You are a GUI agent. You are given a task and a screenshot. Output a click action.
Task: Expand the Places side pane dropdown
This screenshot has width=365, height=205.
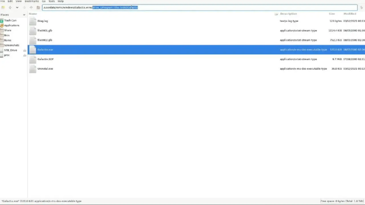click(24, 15)
